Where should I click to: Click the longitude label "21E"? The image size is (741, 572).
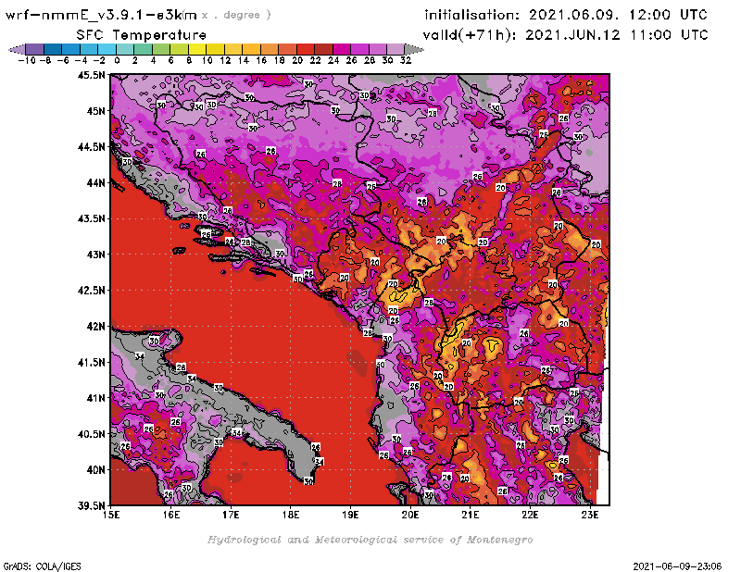(471, 515)
